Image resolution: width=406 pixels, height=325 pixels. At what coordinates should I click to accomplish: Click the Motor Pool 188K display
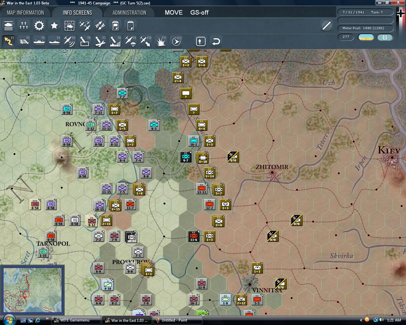coord(365,28)
